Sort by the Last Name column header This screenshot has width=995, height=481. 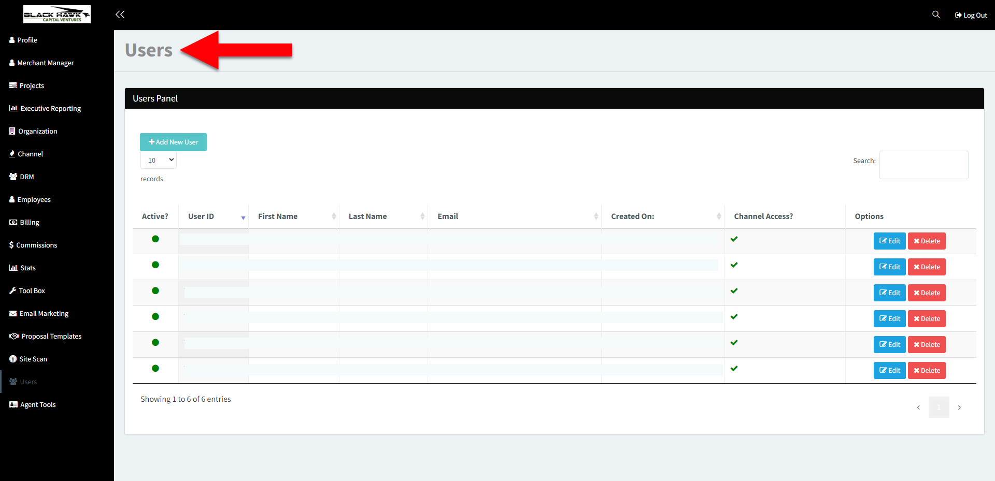click(383, 216)
